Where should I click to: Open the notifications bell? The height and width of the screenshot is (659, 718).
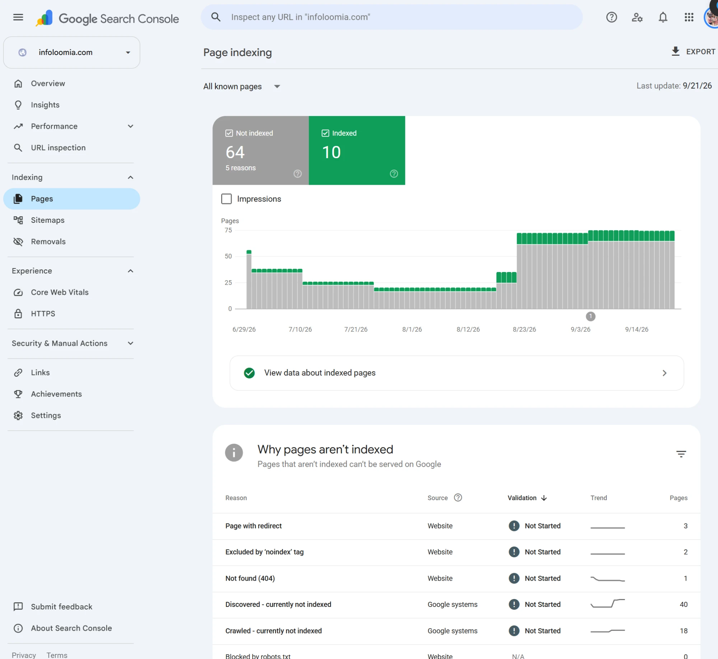pos(663,17)
